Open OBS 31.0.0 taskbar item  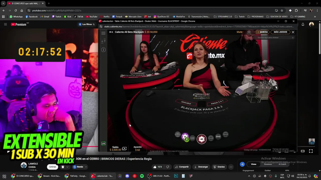pos(159,176)
